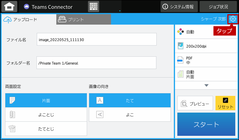This screenshot has width=239, height=140.
Task: Switch to the アップロード tab
Action: [29, 19]
